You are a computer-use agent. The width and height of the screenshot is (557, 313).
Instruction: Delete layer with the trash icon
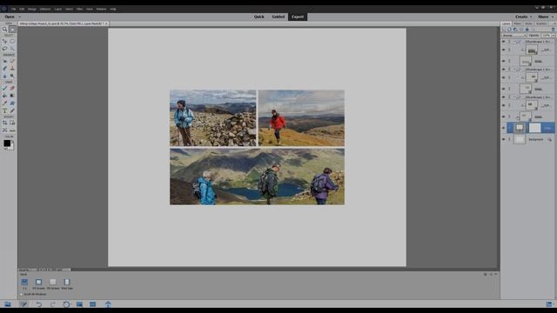(553, 30)
